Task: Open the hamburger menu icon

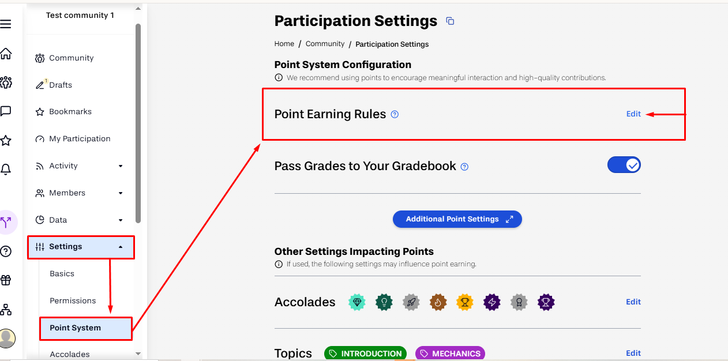Action: (6, 24)
